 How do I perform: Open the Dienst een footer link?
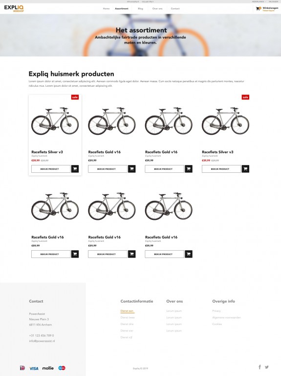click(127, 311)
